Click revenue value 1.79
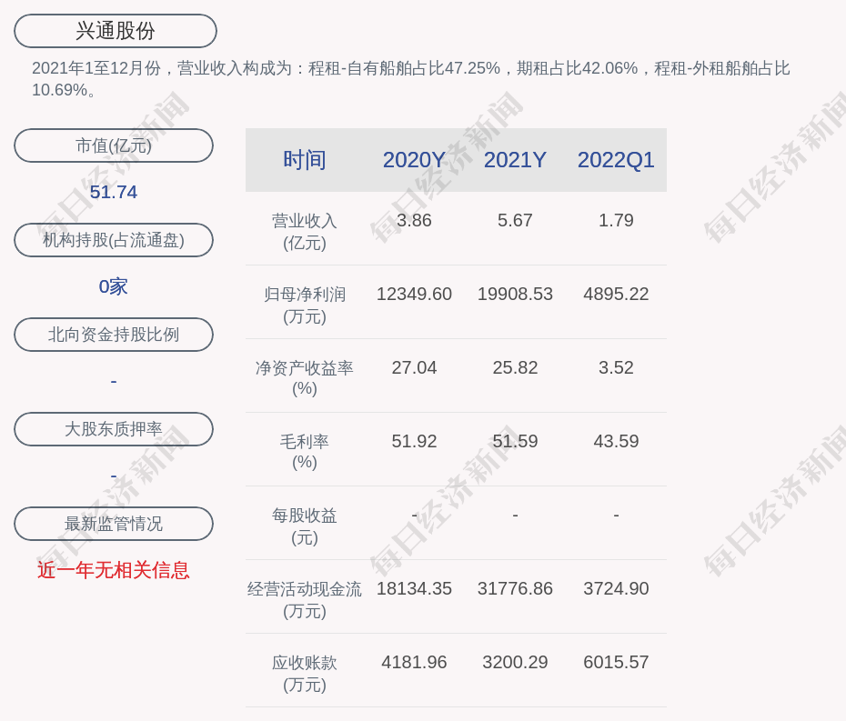 click(616, 220)
